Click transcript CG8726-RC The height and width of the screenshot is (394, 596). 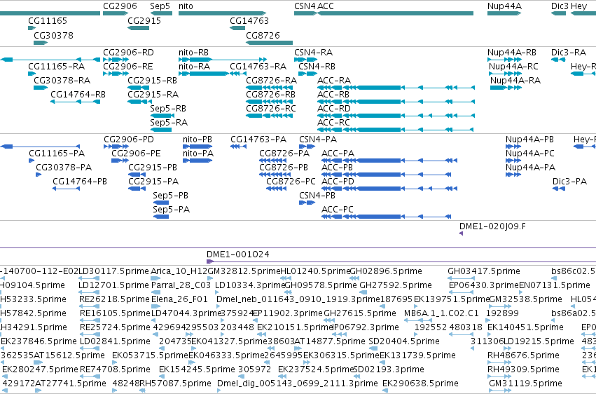270,109
